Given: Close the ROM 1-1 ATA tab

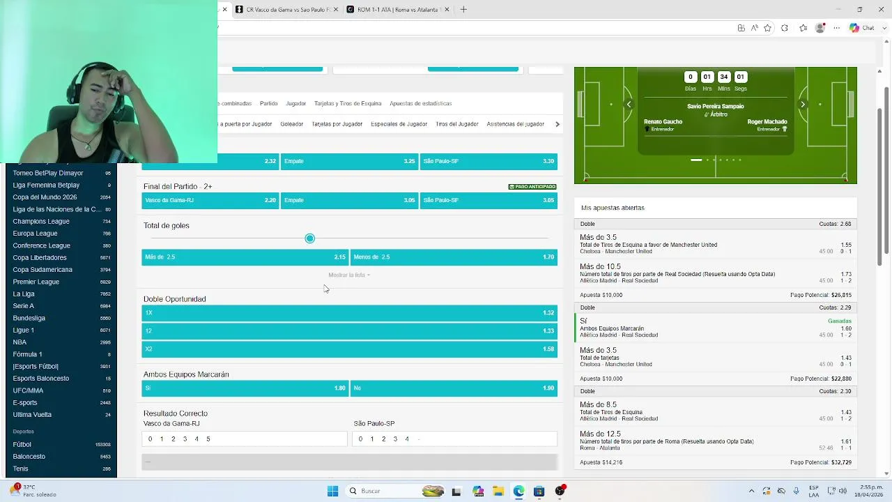Looking at the screenshot, I should pyautogui.click(x=447, y=9).
